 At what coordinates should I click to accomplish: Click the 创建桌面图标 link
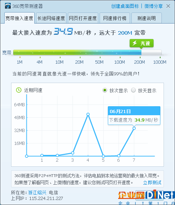(x=125, y=6)
